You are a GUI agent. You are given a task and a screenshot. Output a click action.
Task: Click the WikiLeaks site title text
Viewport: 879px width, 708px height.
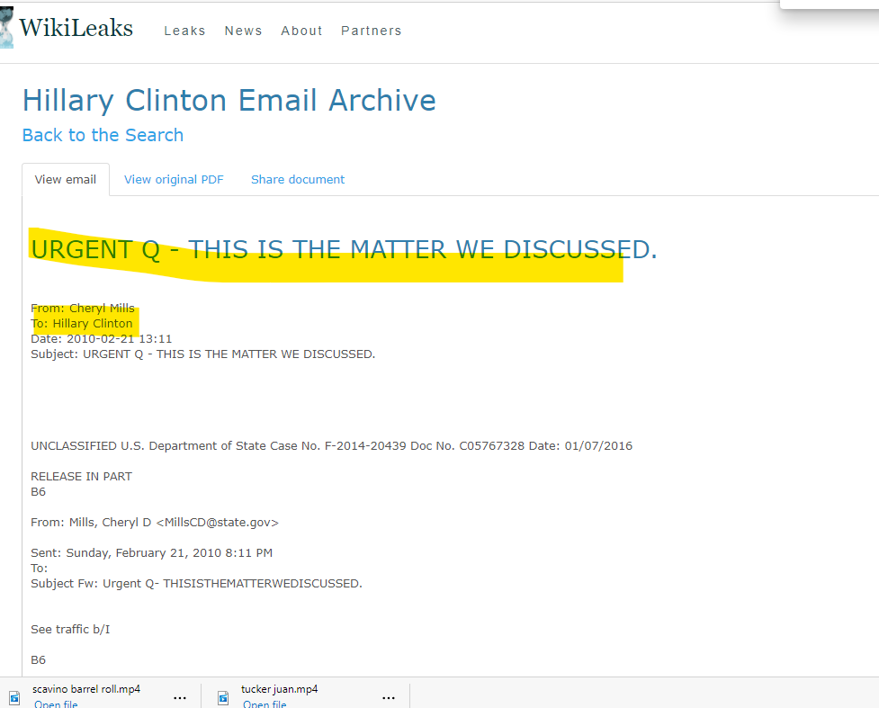(x=76, y=28)
